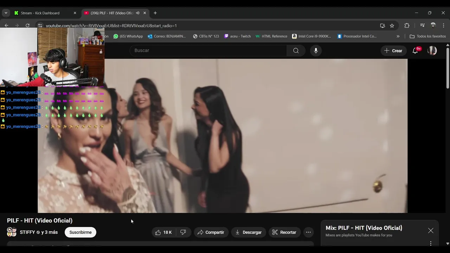Click the YouTube Buscar search field

pyautogui.click(x=208, y=51)
